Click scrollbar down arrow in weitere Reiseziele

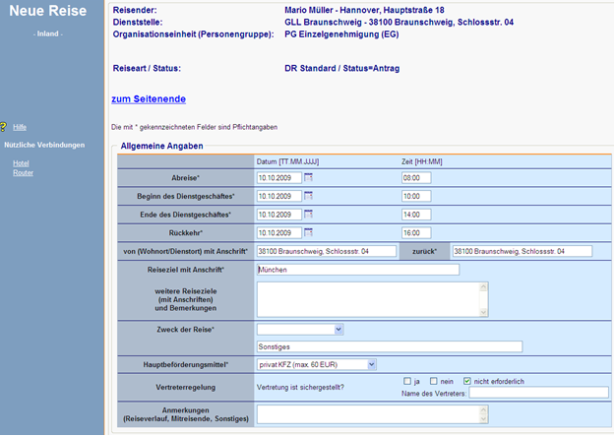[483, 312]
